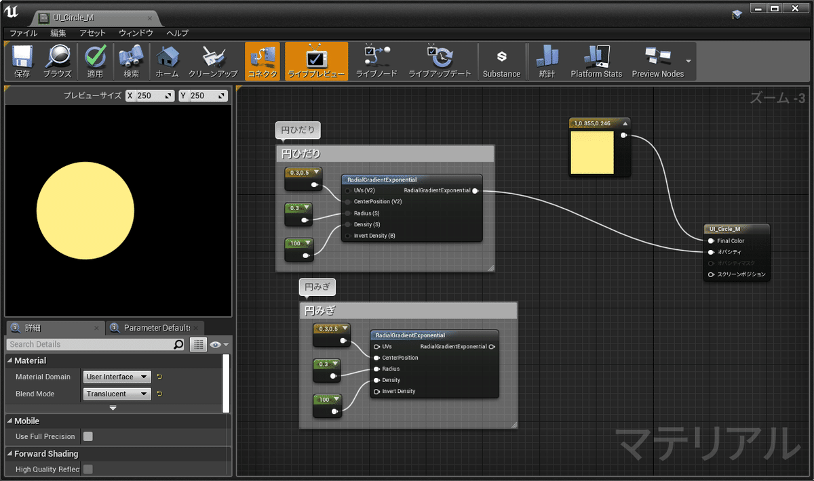
Task: Expand the 0.3,0.5 constant node in 円みぎ
Action: pos(344,329)
